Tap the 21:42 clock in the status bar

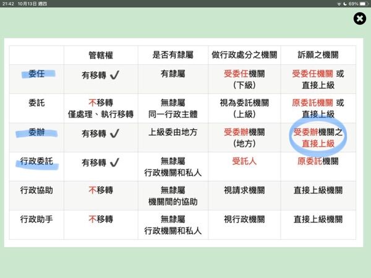[9, 4]
